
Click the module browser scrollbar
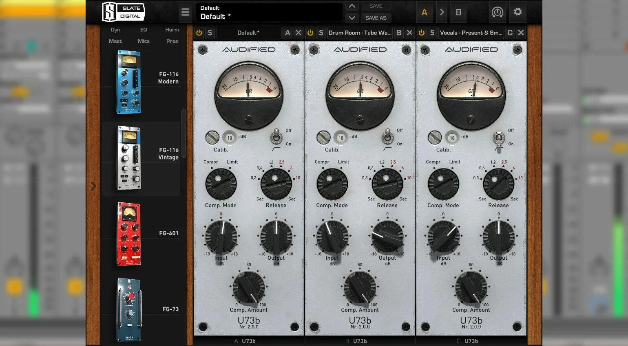pos(184,134)
